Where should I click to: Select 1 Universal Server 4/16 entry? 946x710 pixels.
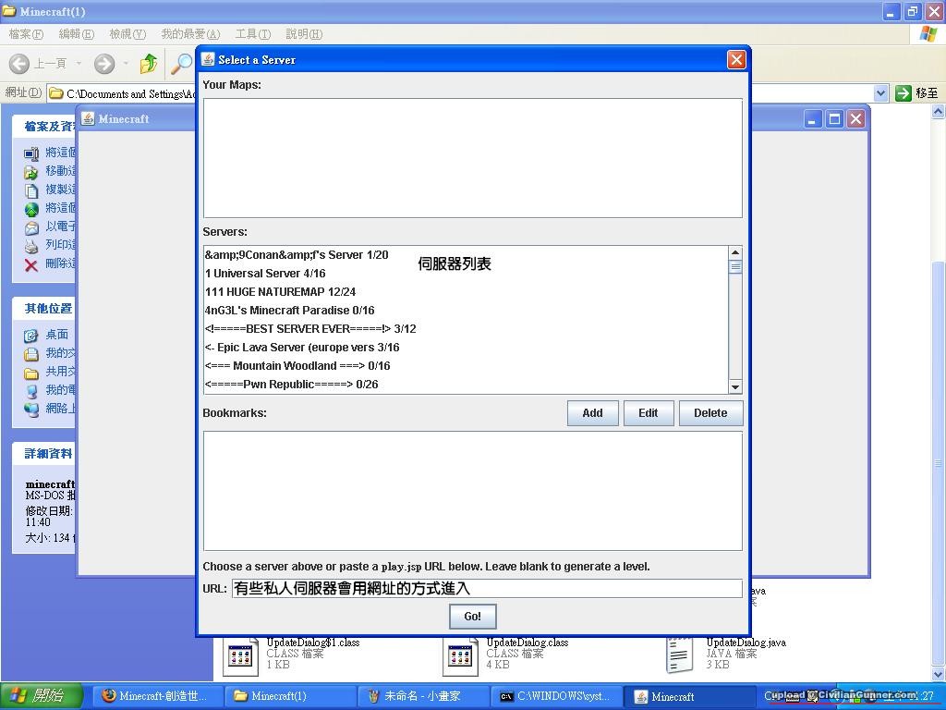coord(265,274)
